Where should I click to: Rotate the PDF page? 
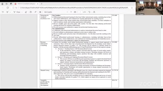(x=89, y=12)
